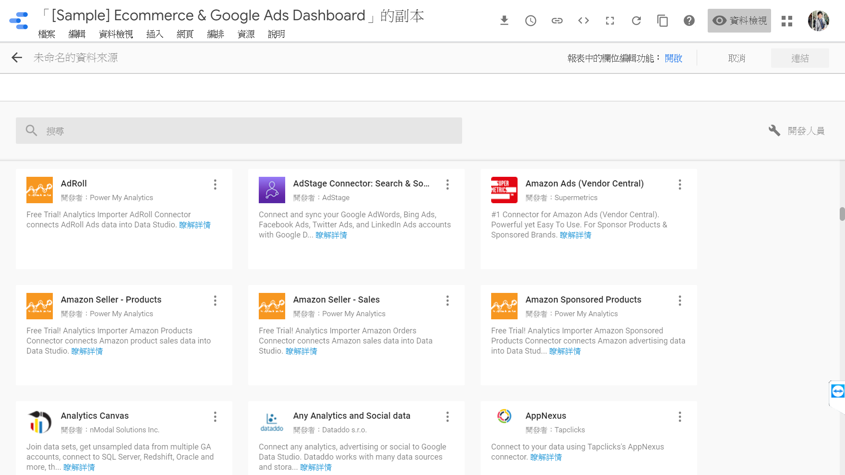Select the Amazon Seller - Sales logo
This screenshot has height=475, width=845.
pos(272,306)
